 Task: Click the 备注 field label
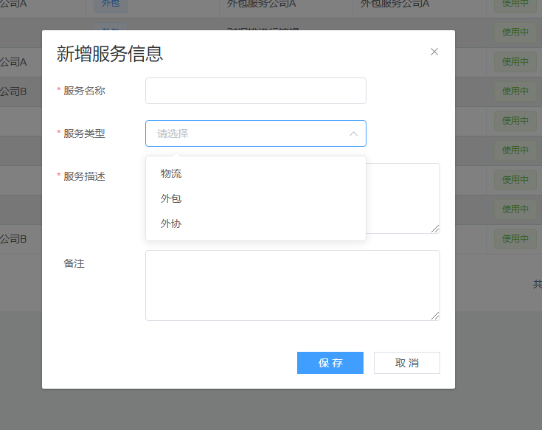(74, 263)
